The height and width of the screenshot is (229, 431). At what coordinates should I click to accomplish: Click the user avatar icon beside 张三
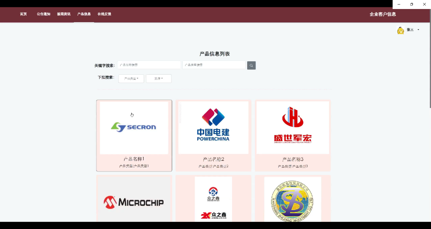pos(400,31)
